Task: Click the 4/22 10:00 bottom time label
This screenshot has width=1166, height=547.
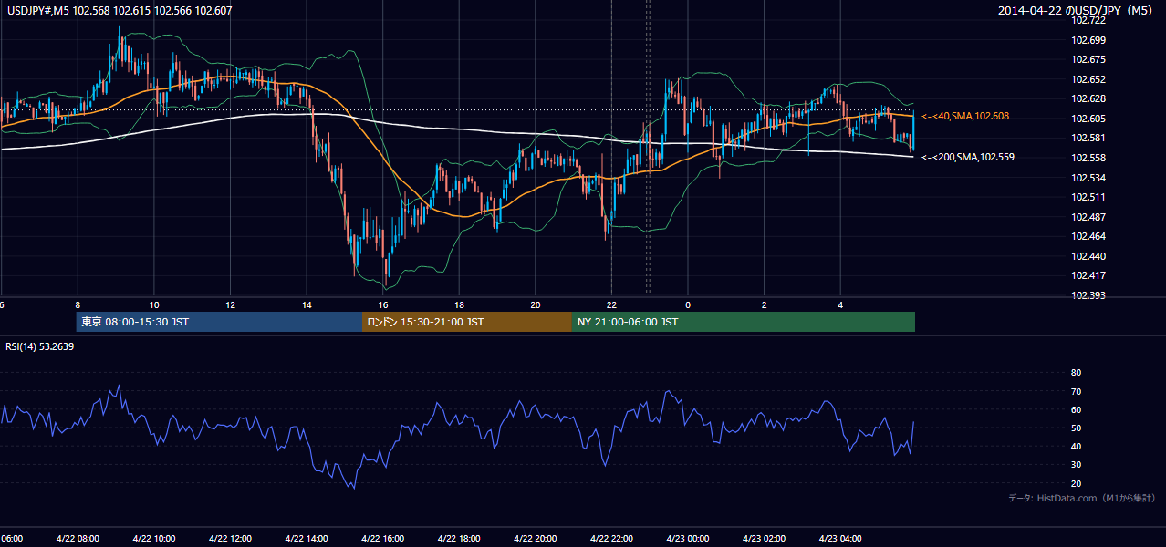Action: [154, 539]
